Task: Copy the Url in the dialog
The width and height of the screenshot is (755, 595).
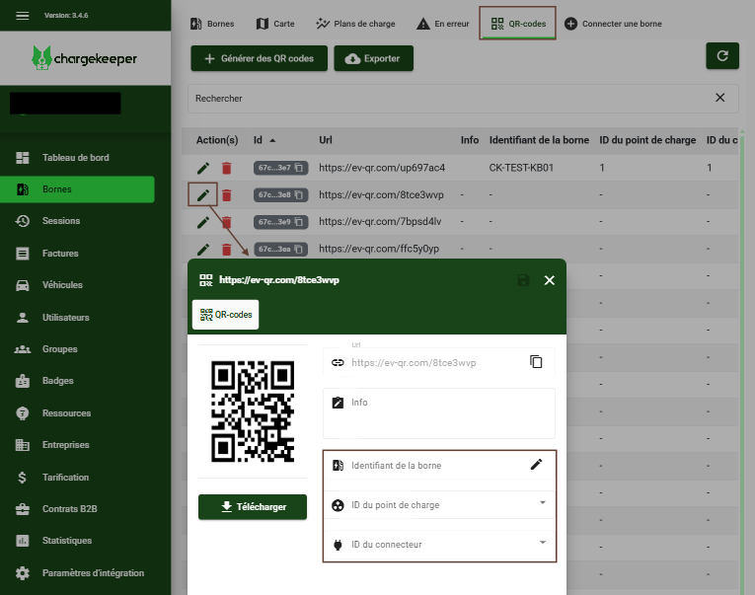Action: [x=536, y=361]
